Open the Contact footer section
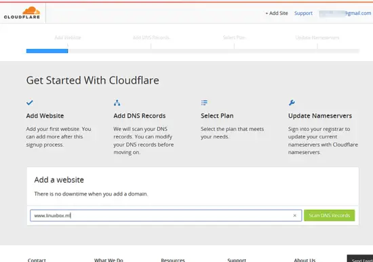This screenshot has height=262, width=373. tap(37, 260)
